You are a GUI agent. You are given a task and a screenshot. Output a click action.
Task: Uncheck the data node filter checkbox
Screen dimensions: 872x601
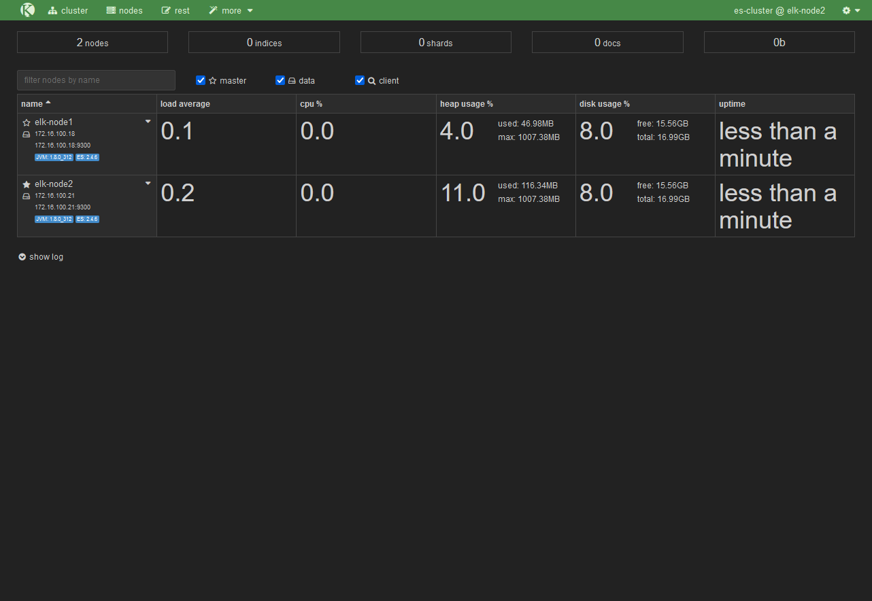coord(280,80)
